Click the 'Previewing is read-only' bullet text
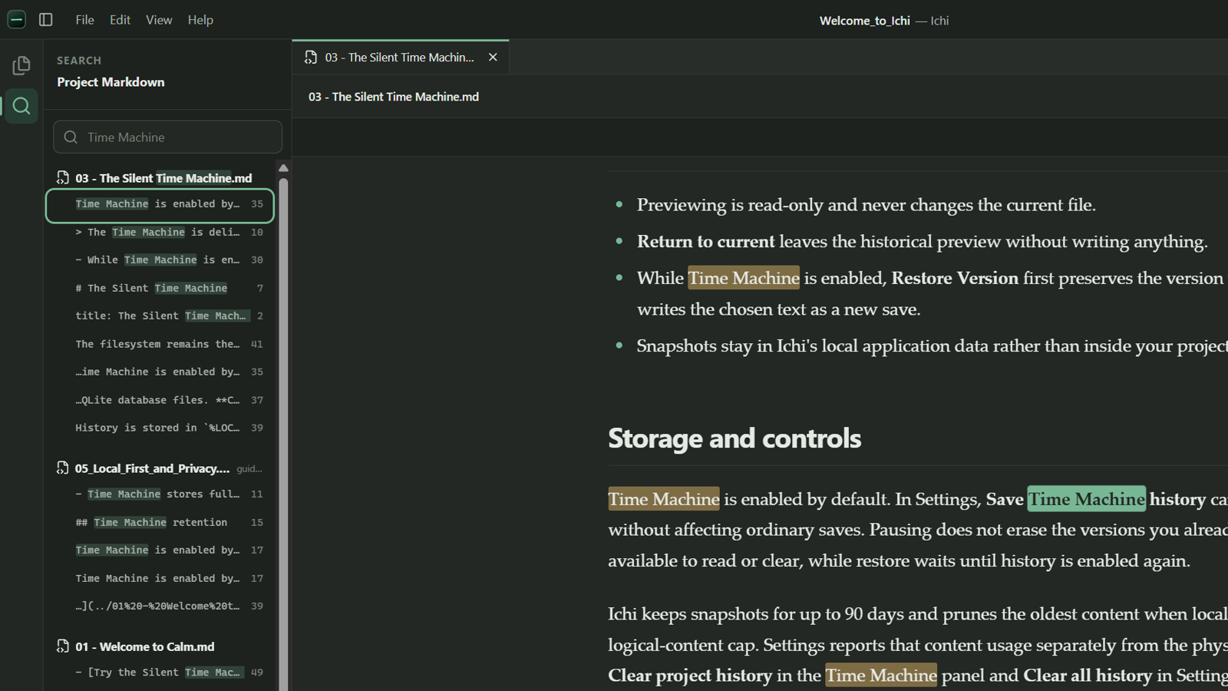This screenshot has width=1228, height=691. click(866, 205)
